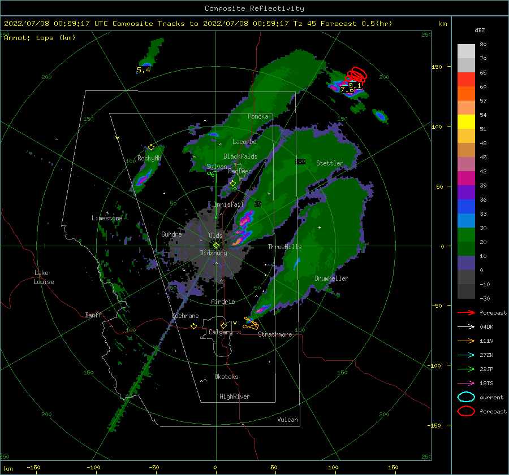509x475 pixels.
Task: Click the 5.4 storm top annotation
Action: 144,69
